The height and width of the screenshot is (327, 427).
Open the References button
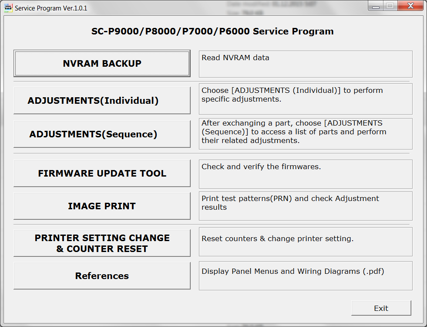(102, 276)
